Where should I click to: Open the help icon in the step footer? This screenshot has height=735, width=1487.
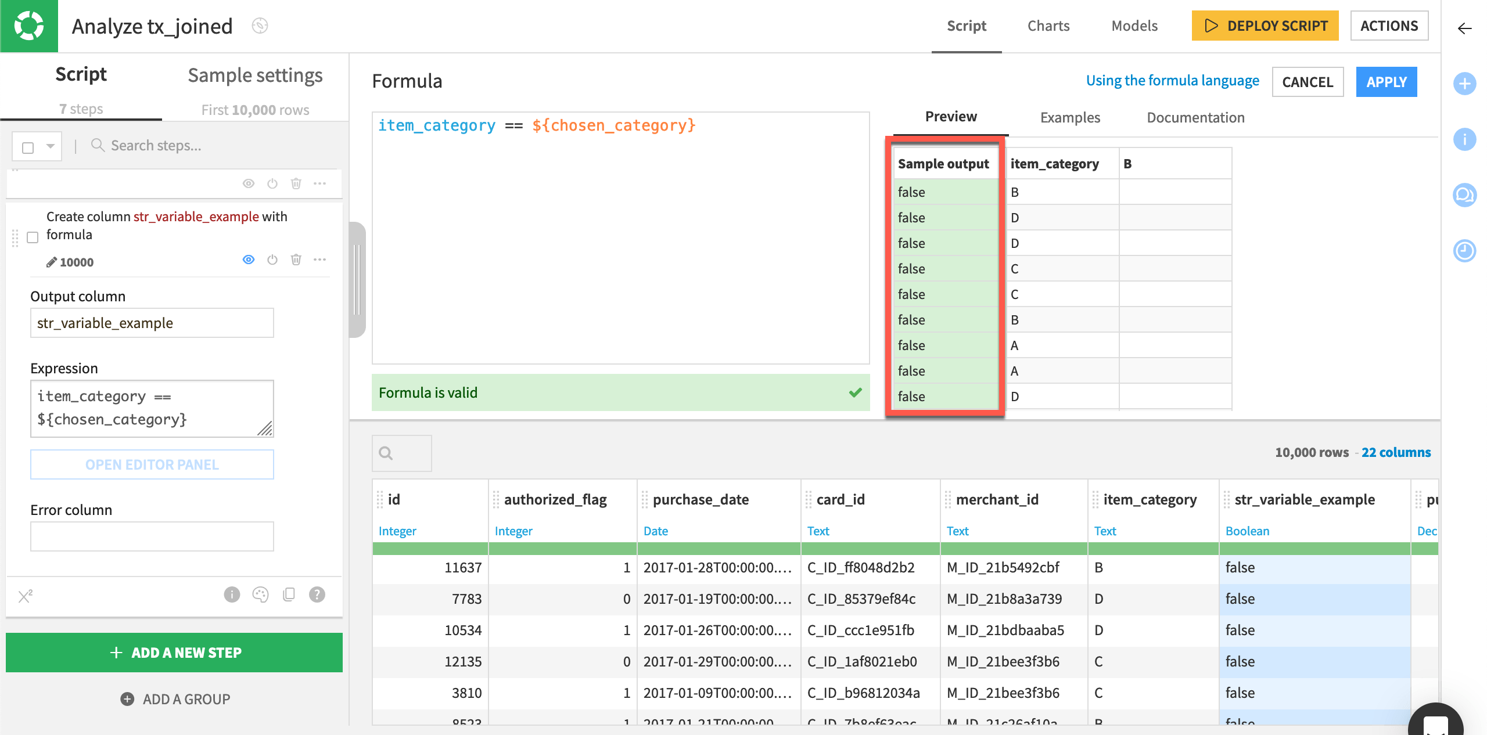point(317,594)
